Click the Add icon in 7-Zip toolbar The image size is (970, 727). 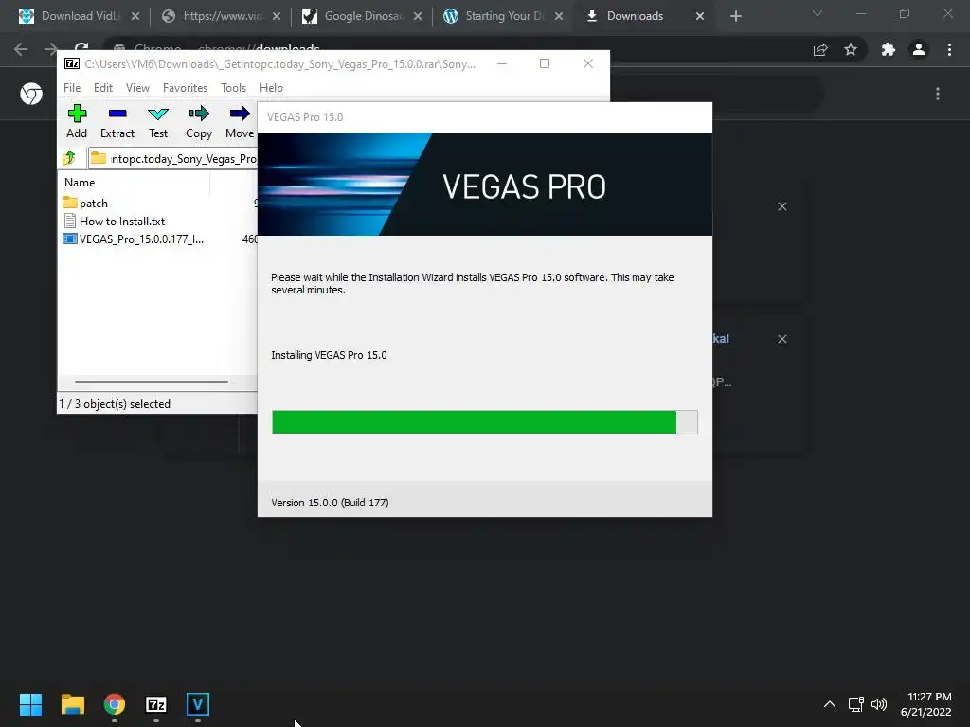click(x=77, y=114)
